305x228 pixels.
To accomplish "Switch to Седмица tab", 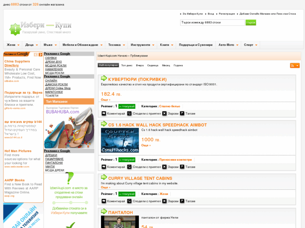I will point(153,65).
